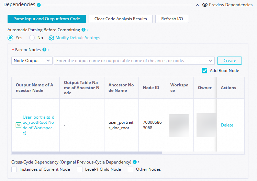Open the Node Output dropdown

32,61
